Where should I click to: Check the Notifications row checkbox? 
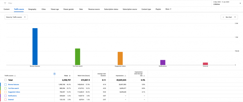[5, 96]
